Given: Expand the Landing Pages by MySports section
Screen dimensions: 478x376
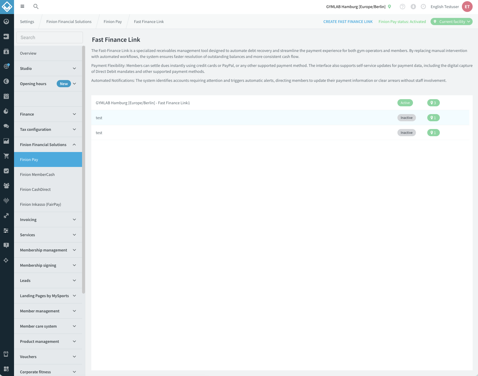Looking at the screenshot, I should tap(48, 296).
